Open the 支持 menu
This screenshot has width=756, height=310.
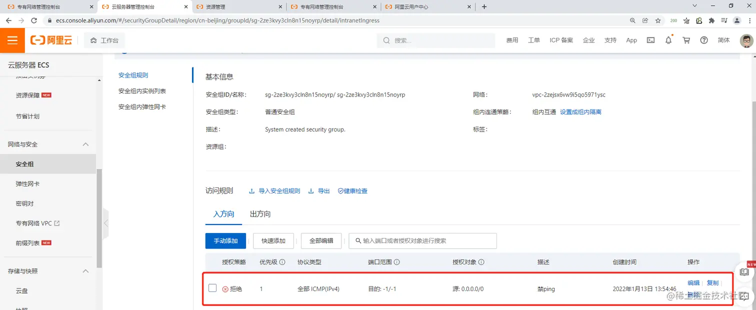click(x=610, y=40)
